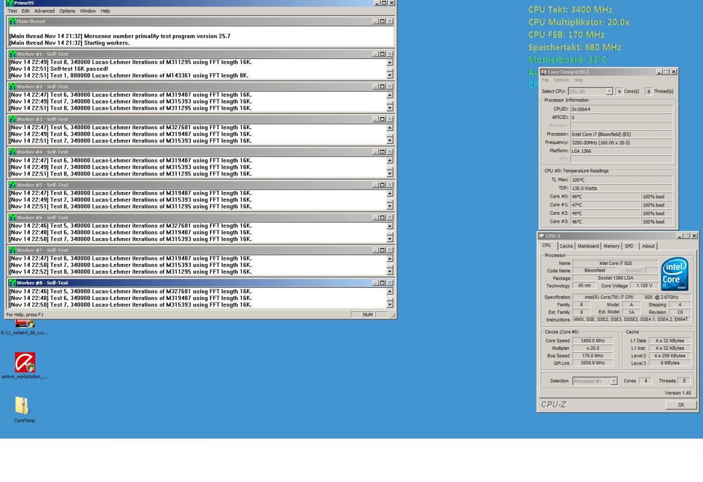This screenshot has height=482, width=703.
Task: Click the NUM indicator in Prime95 status bar
Action: [x=368, y=315]
